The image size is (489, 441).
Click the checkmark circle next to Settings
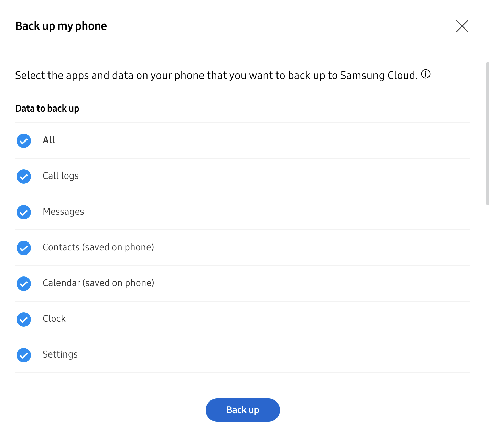[x=23, y=355]
